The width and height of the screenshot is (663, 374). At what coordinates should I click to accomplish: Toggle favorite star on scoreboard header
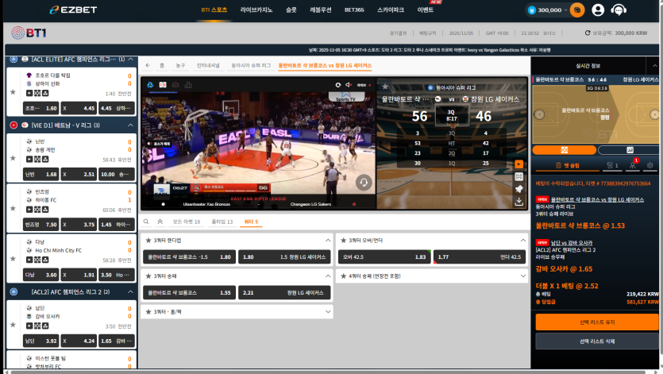point(384,86)
